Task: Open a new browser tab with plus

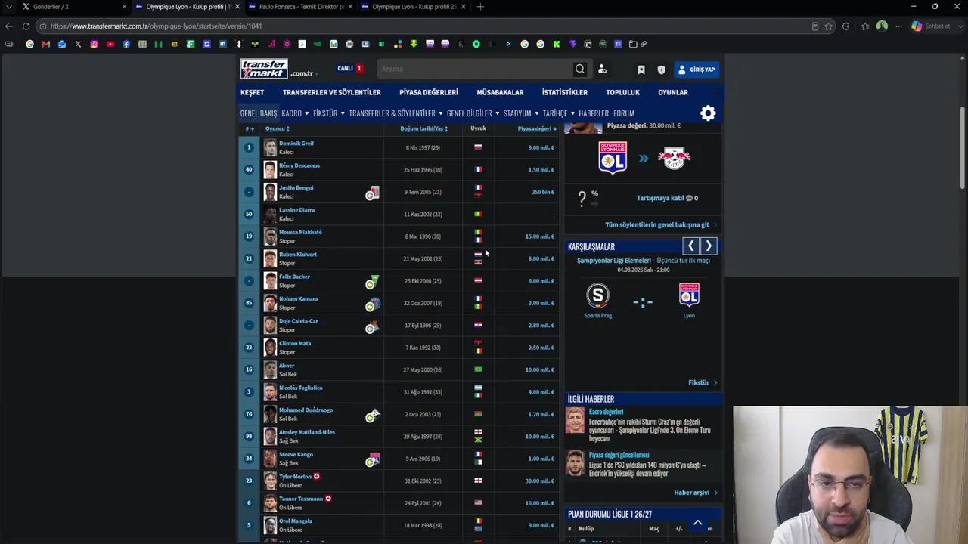Action: click(x=480, y=7)
